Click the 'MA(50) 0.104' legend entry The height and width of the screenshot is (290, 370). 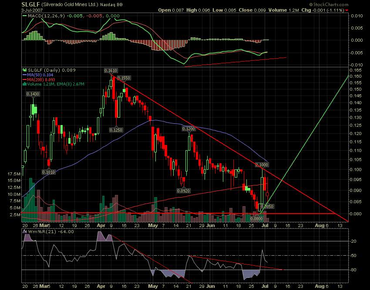(40, 75)
